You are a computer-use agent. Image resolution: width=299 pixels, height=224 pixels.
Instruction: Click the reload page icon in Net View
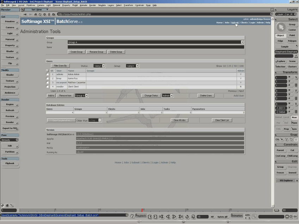click(x=39, y=14)
